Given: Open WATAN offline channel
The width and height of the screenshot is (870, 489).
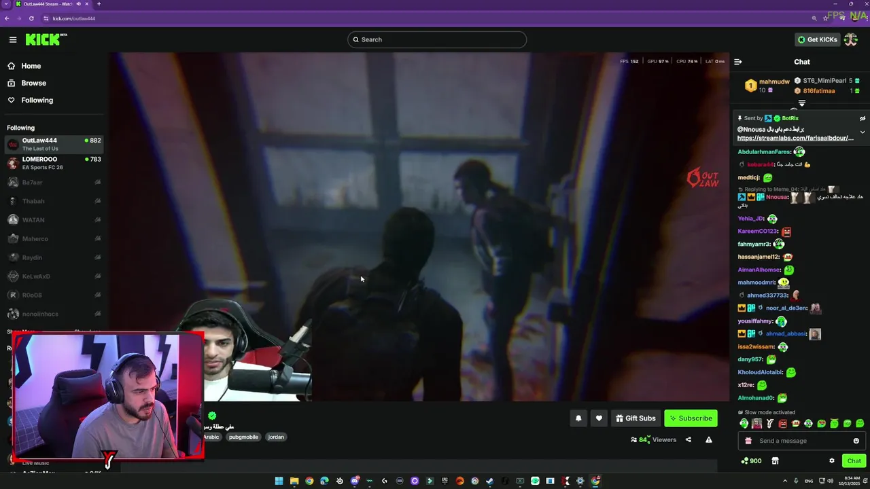Looking at the screenshot, I should (x=54, y=219).
